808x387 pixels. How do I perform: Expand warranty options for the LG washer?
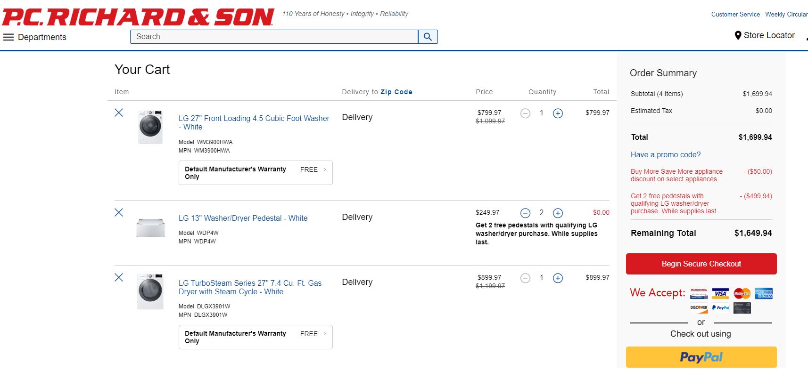(256, 173)
